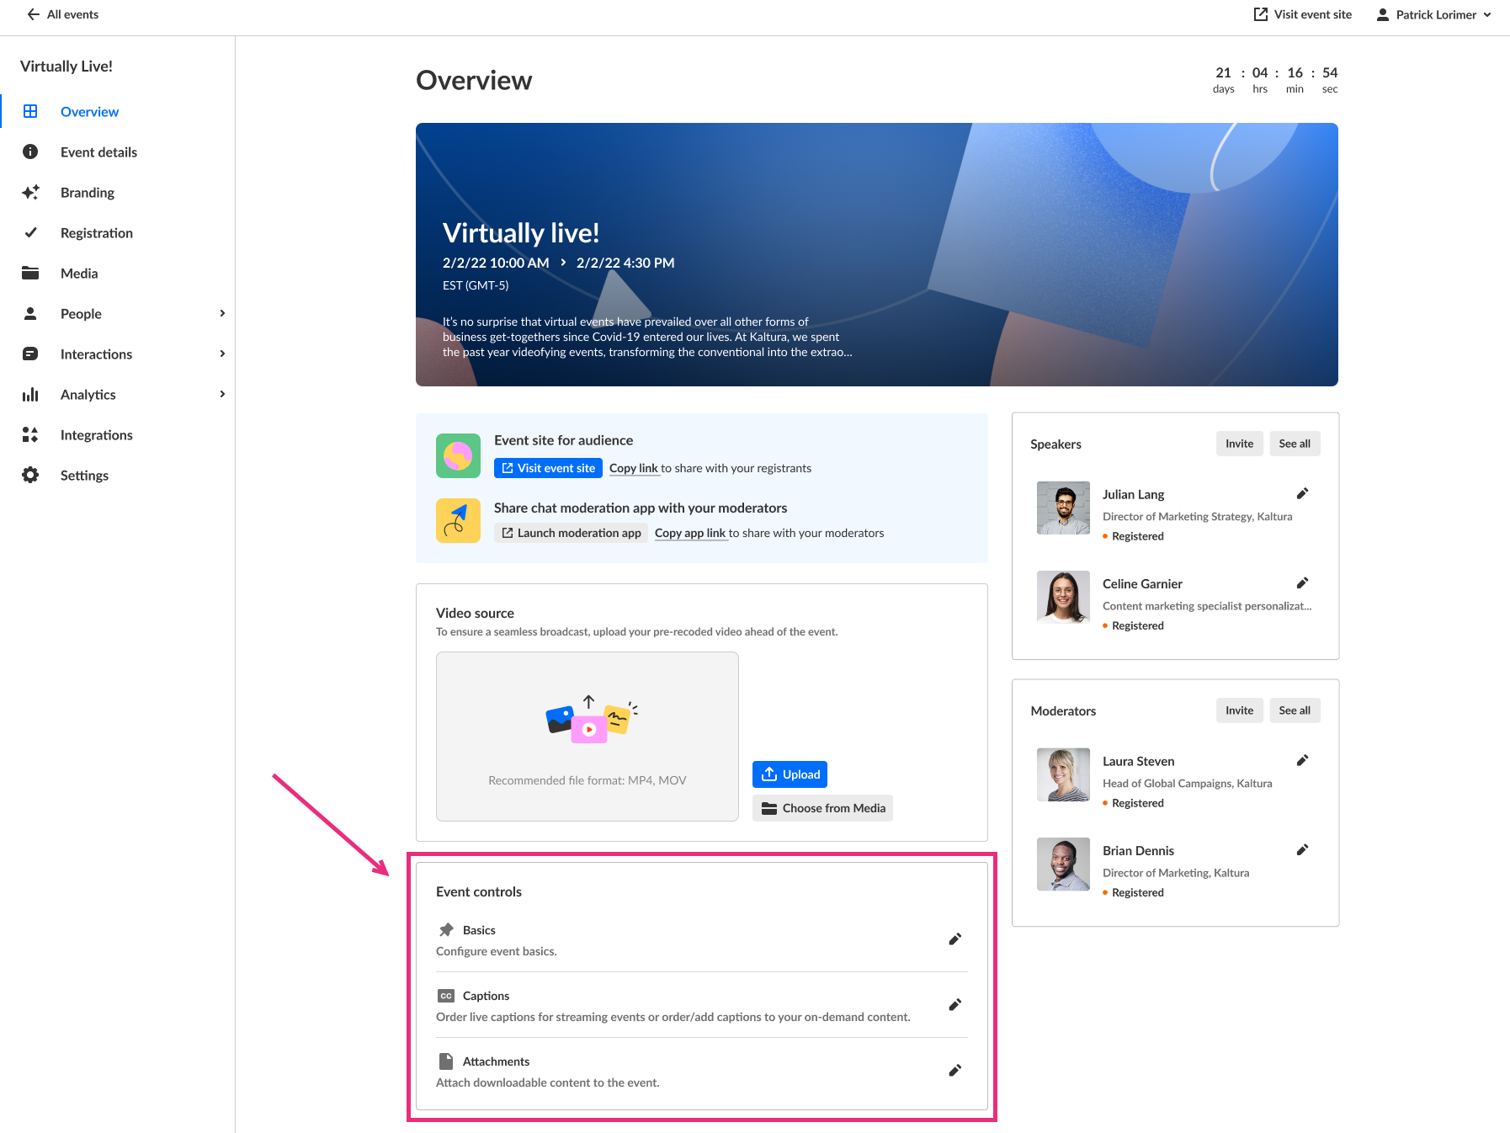Click Celine Garnier's profile photo
This screenshot has width=1510, height=1133.
click(x=1063, y=597)
